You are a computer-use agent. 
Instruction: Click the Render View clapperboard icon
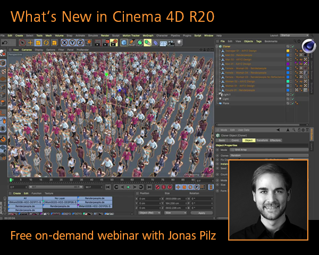tap(98, 43)
